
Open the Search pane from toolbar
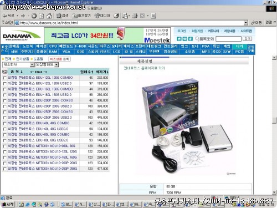62,16
